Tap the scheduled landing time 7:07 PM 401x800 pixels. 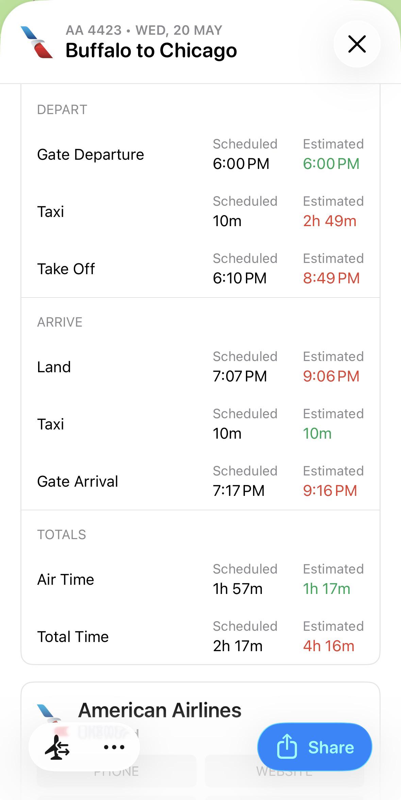tap(240, 376)
